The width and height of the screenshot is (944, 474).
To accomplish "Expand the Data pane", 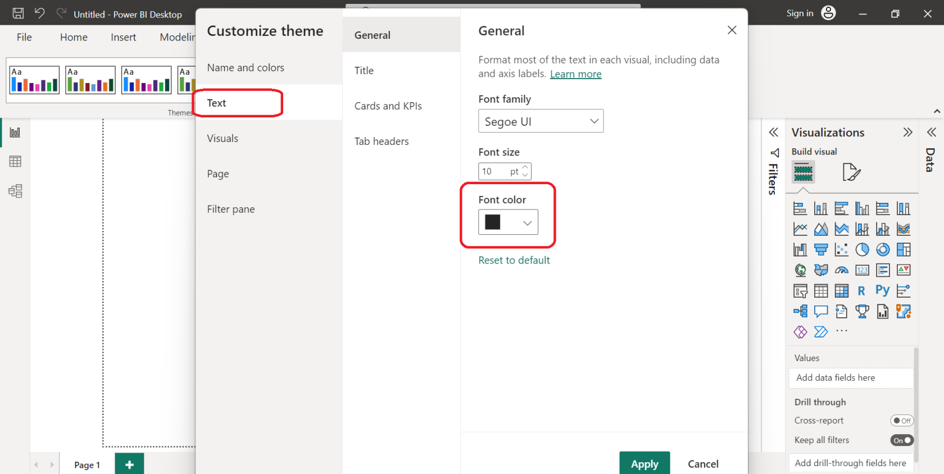I will tap(932, 133).
